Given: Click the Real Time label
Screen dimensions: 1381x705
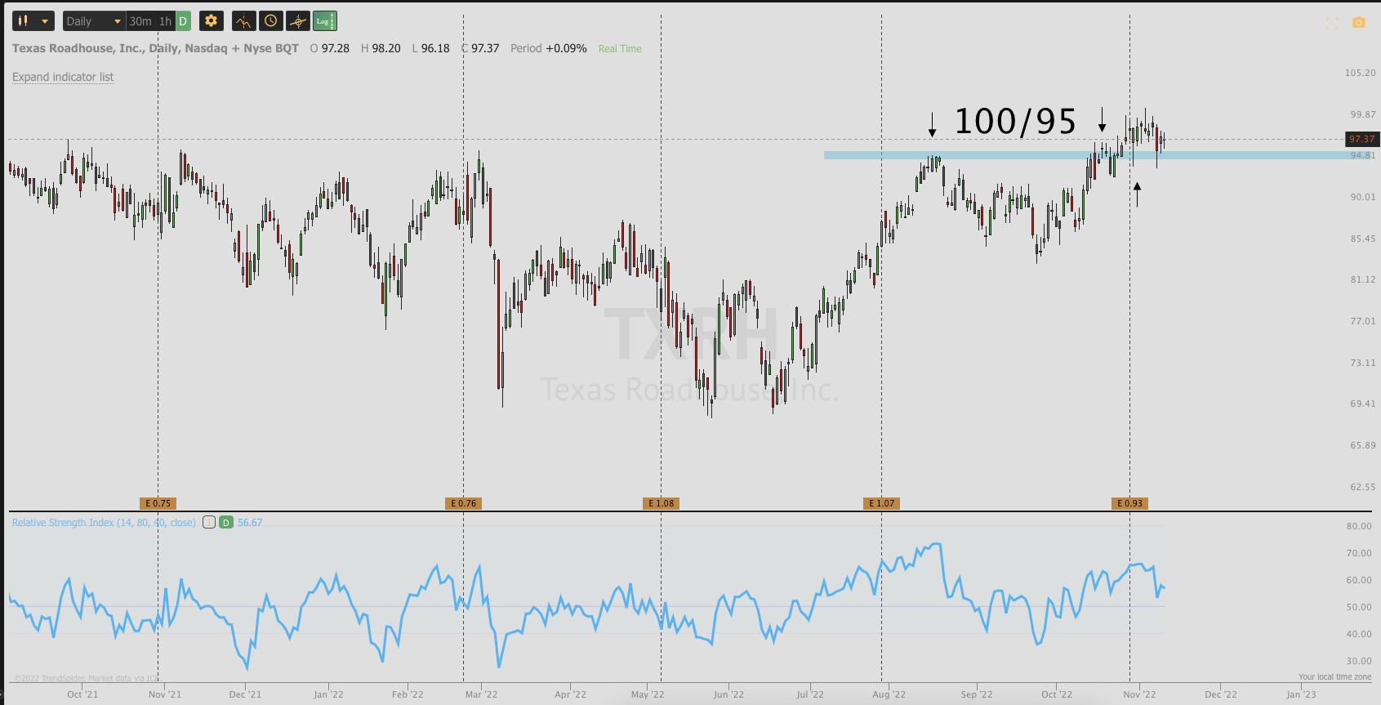Looking at the screenshot, I should tap(620, 49).
